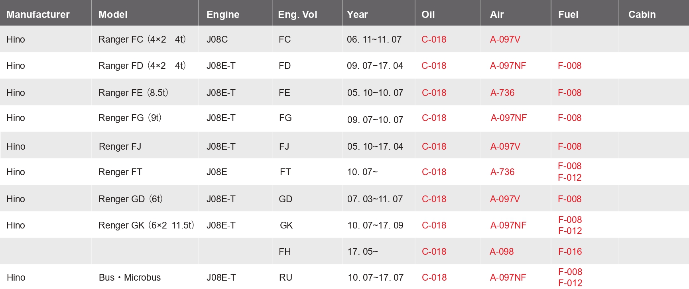
Task: Click A-736 air filter in Ranger FE row
Action: [502, 93]
